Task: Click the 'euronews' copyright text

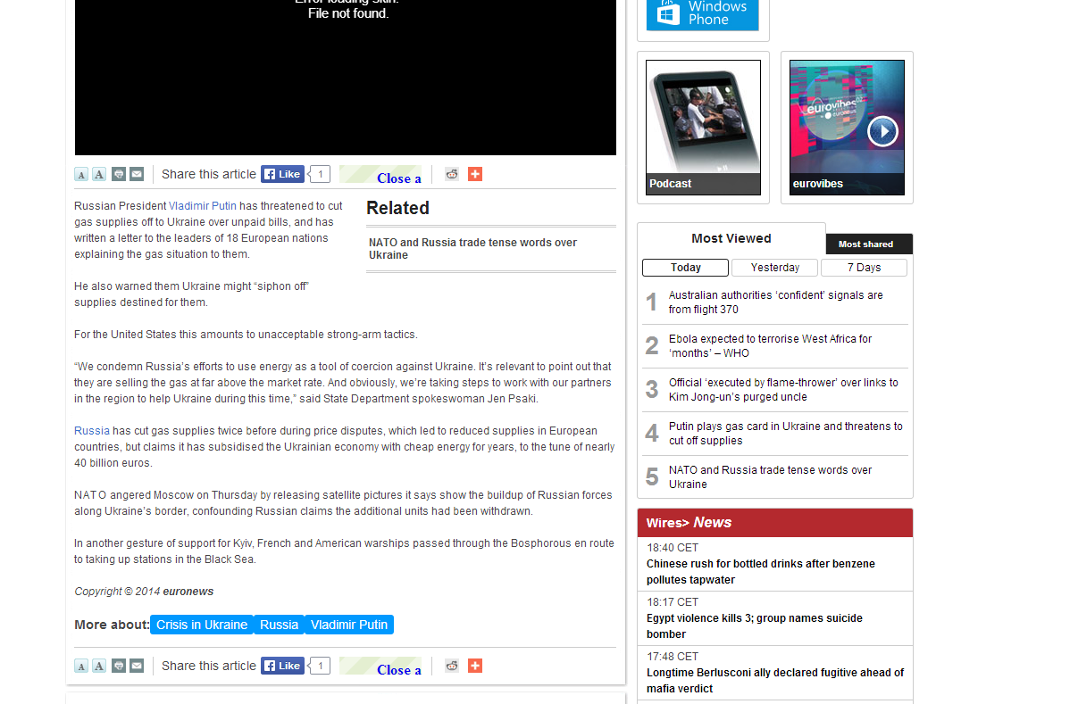Action: (x=188, y=592)
